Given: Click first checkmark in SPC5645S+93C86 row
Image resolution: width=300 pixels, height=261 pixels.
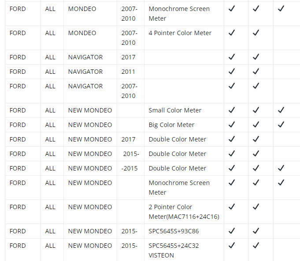Looking at the screenshot, I should pos(232,231).
